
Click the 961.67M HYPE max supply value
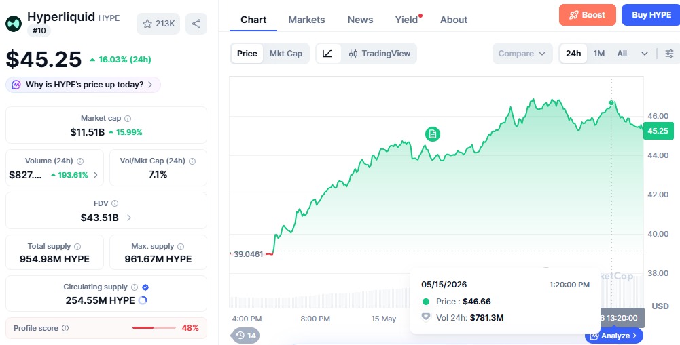158,259
